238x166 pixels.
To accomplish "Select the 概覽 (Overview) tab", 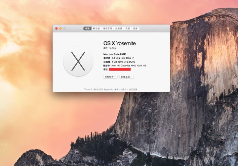I will [x=87, y=28].
